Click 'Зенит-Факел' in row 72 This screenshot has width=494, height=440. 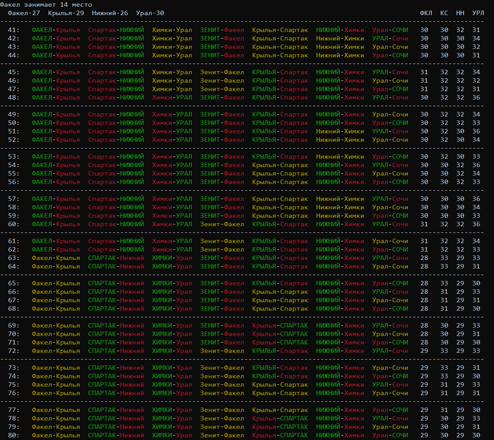(x=222, y=351)
